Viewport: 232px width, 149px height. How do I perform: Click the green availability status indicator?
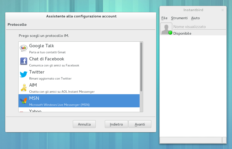pos(170,33)
